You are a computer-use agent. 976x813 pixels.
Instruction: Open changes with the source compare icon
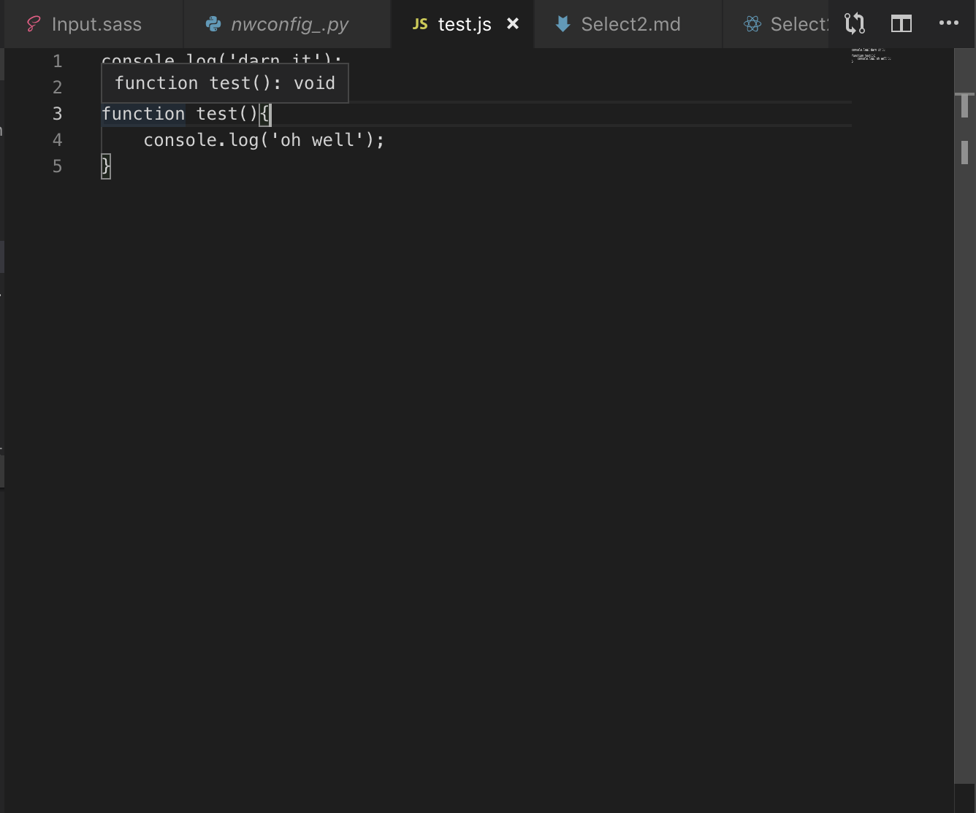click(855, 24)
